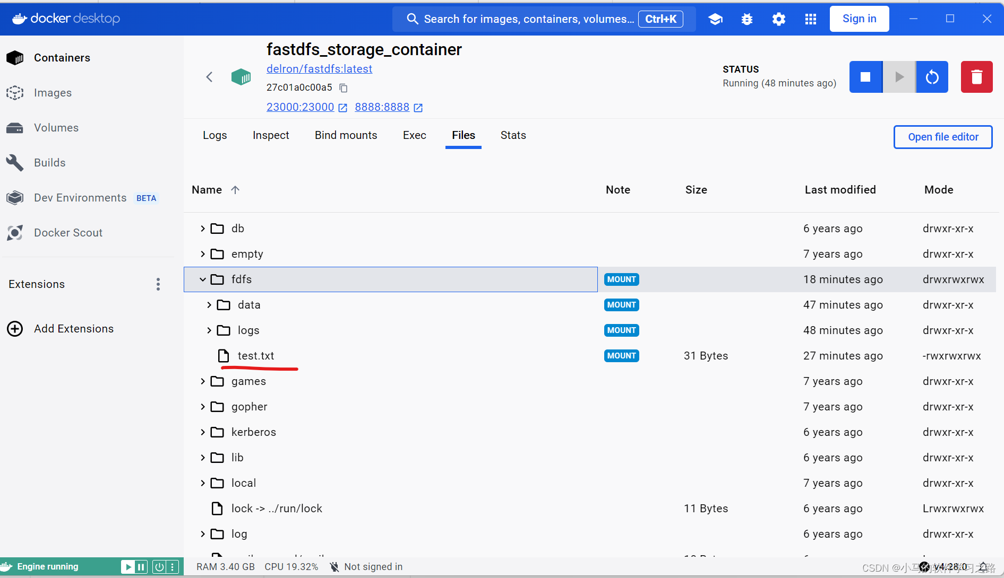Open the delron/fastdfs:latest image link
Viewport: 1004px width, 578px height.
pyautogui.click(x=319, y=69)
